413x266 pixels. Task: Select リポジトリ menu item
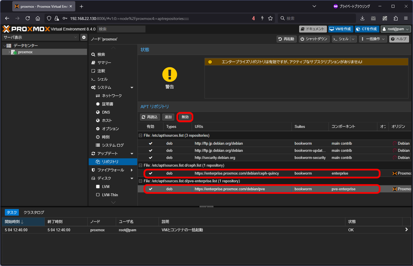tap(113, 162)
